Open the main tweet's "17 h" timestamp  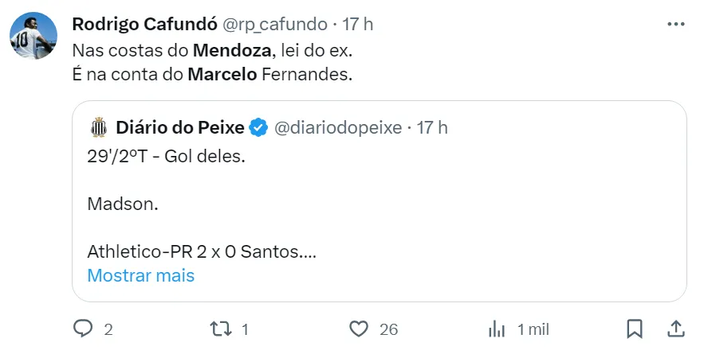(x=358, y=24)
